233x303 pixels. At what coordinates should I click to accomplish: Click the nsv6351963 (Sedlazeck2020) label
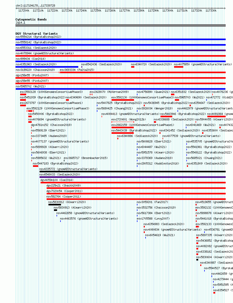(x=36, y=64)
